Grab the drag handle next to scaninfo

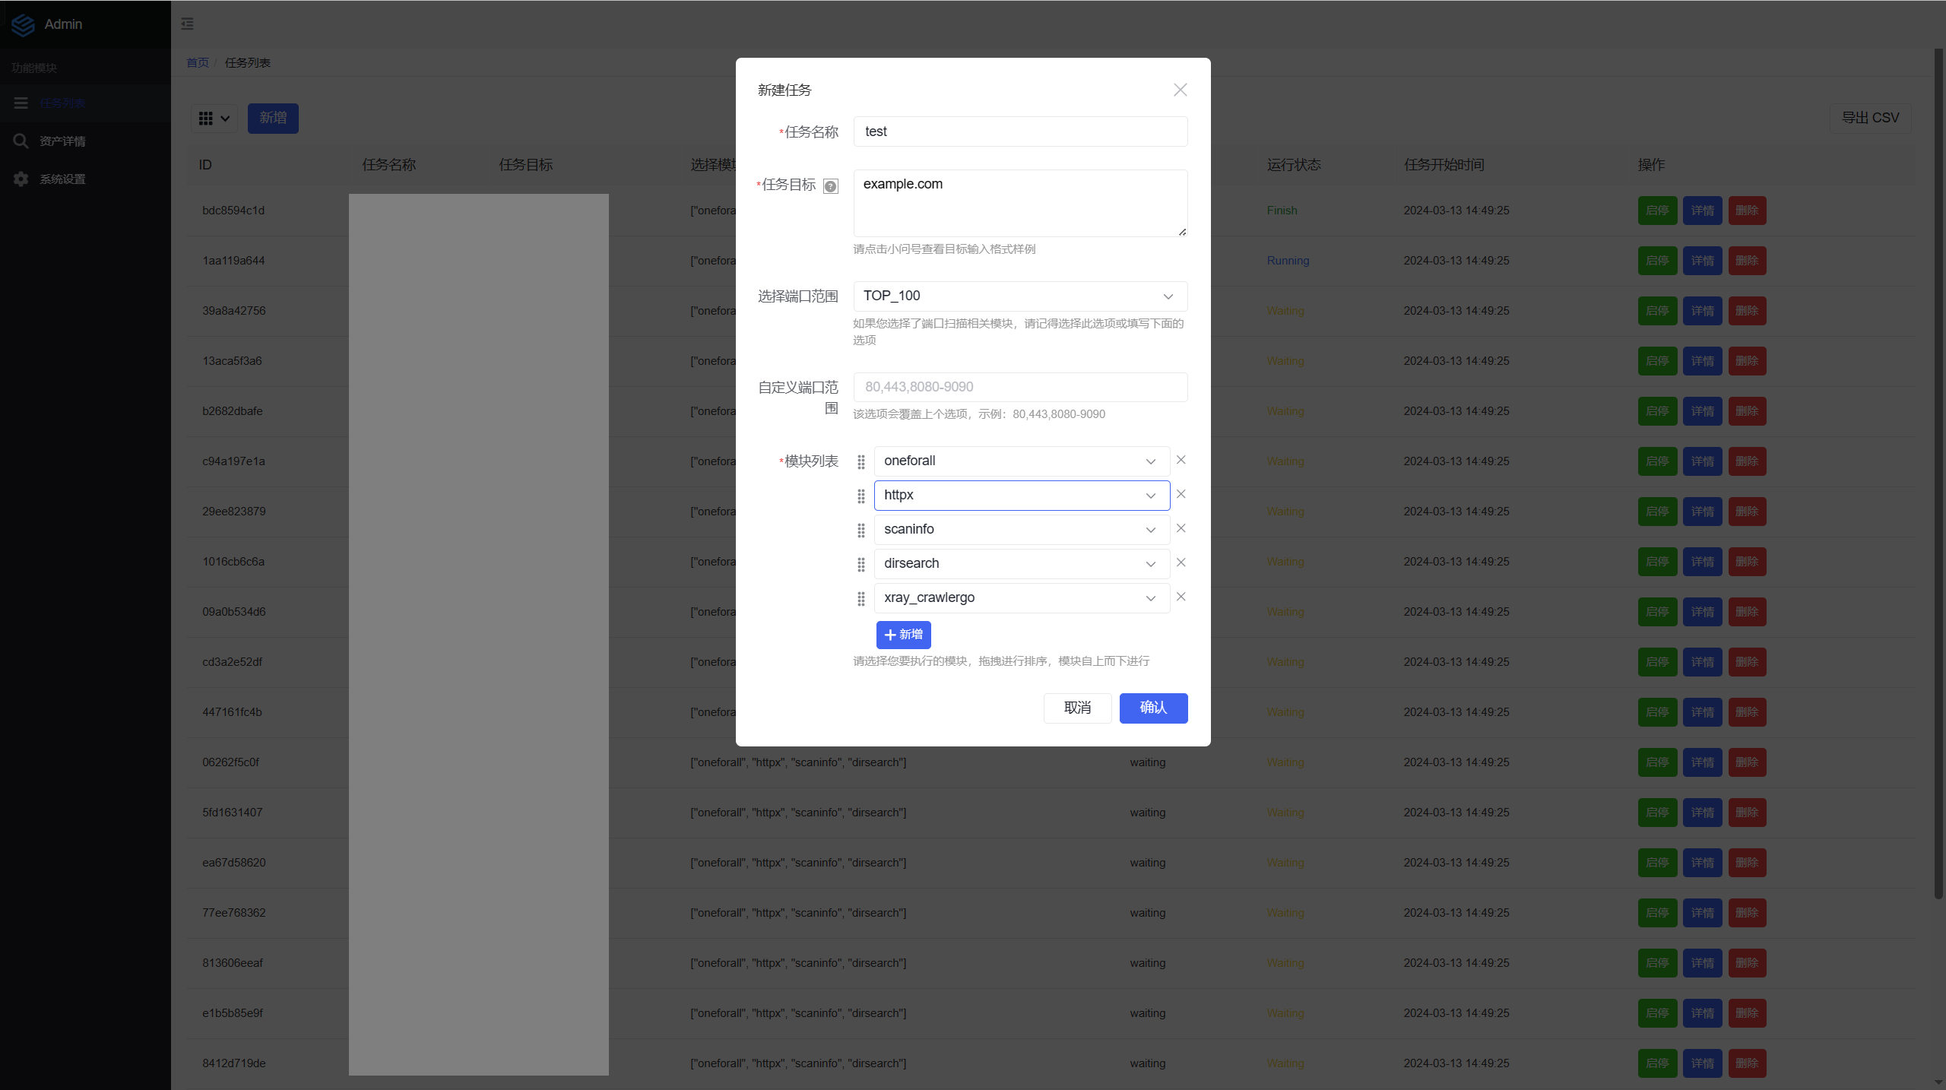(861, 530)
